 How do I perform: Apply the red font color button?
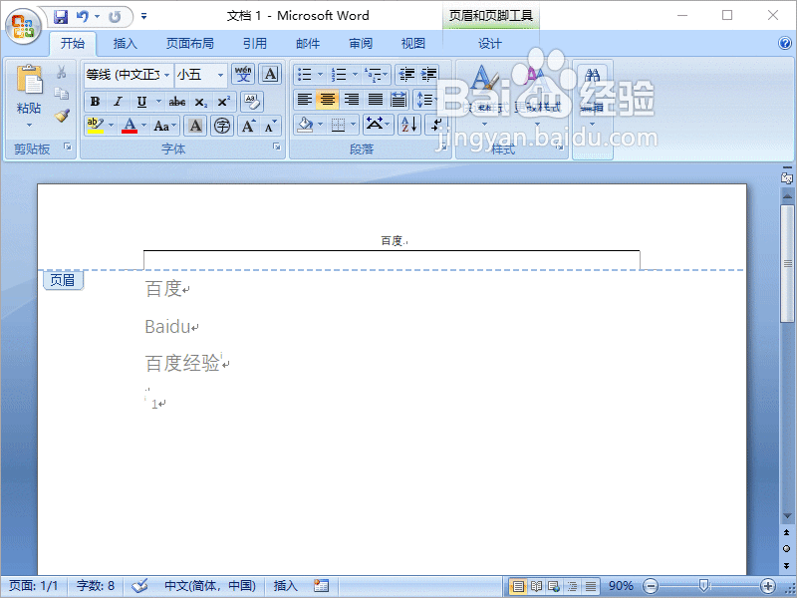pos(130,126)
